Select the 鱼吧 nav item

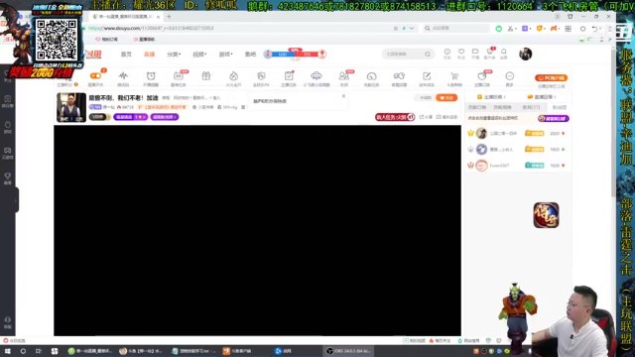click(x=250, y=55)
